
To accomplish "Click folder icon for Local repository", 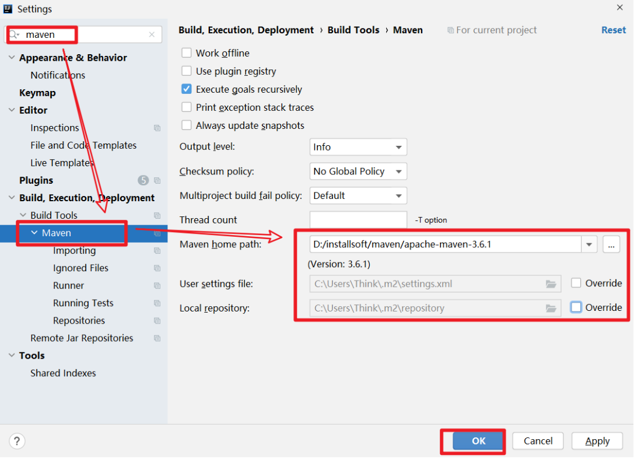I will click(551, 308).
